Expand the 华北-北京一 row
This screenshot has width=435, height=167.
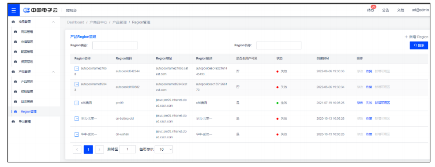pyautogui.click(x=77, y=119)
